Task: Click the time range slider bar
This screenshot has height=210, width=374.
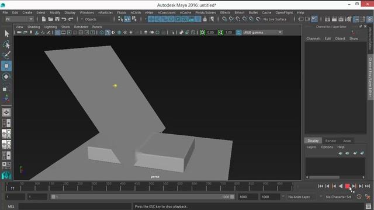Action: [143, 197]
